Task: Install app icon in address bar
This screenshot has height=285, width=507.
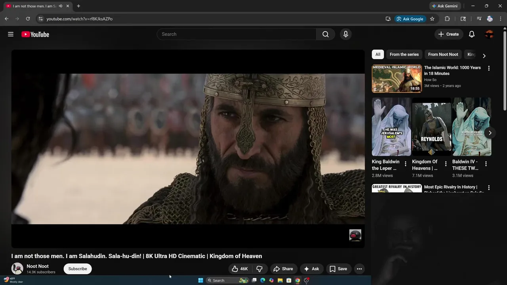Action: point(388,19)
